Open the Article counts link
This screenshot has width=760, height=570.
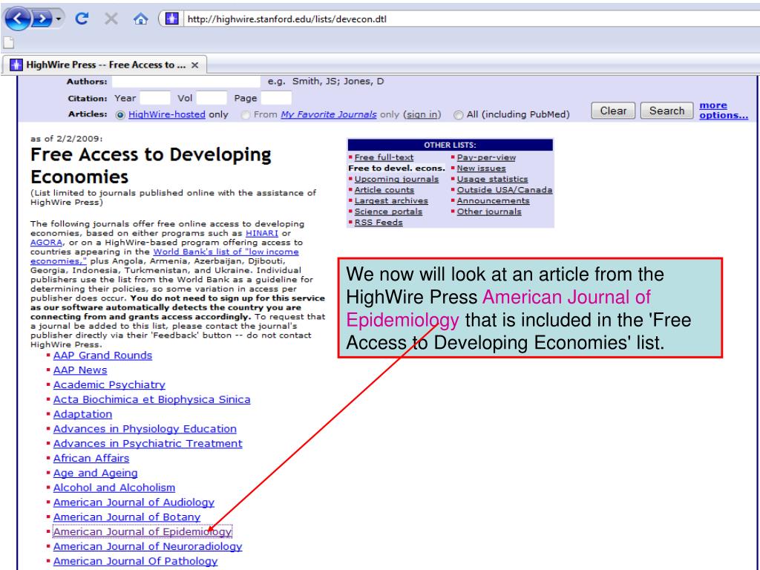(x=384, y=190)
